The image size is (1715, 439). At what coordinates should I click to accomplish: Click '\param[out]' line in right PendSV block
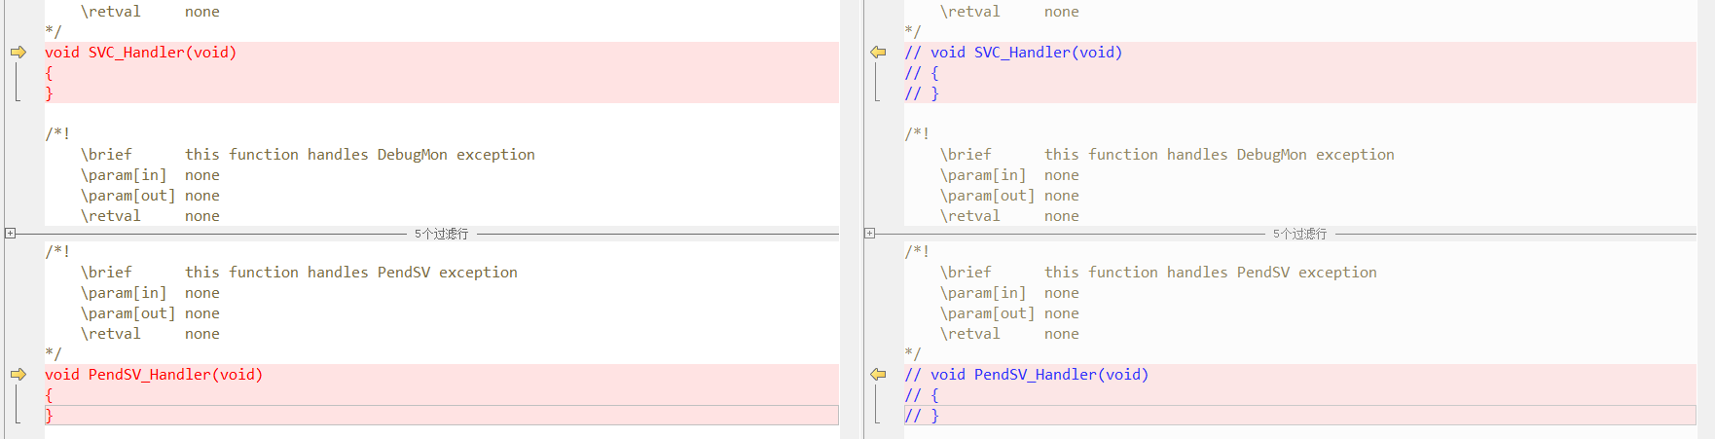click(x=1009, y=313)
